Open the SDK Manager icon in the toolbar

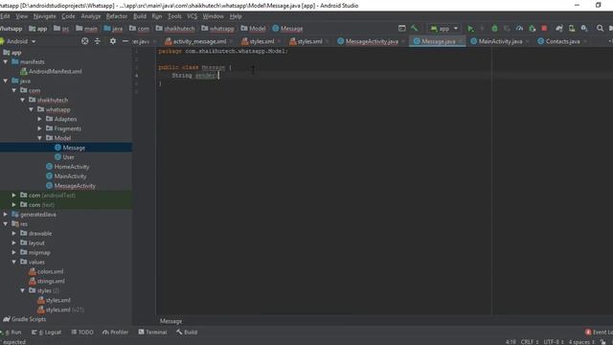[x=584, y=28]
